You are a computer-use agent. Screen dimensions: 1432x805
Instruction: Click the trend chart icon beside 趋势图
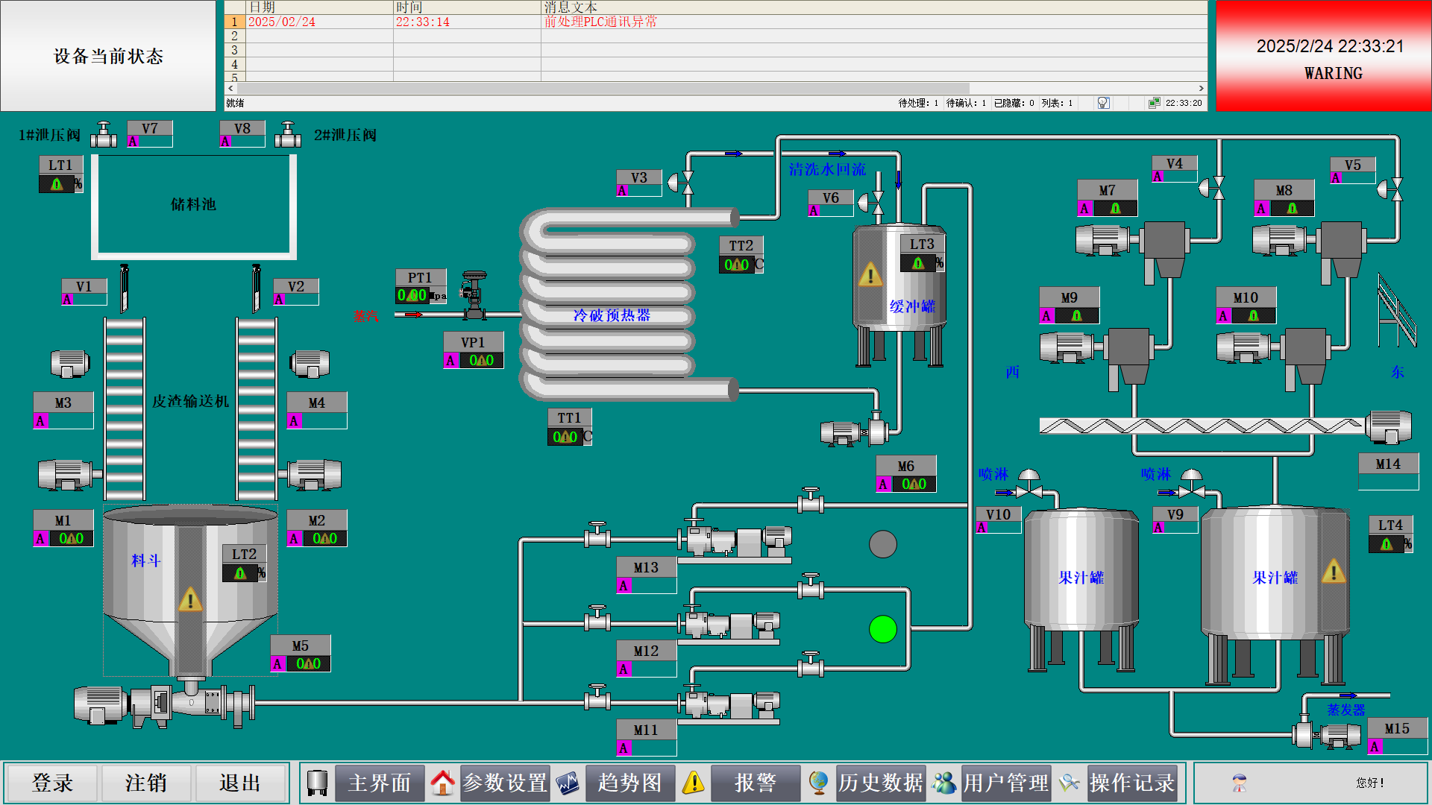pos(568,783)
